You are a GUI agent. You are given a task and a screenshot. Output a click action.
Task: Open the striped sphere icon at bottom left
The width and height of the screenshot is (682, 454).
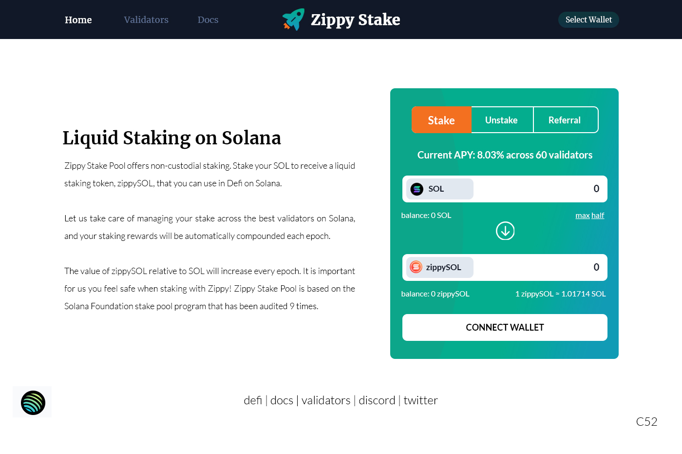point(33,403)
